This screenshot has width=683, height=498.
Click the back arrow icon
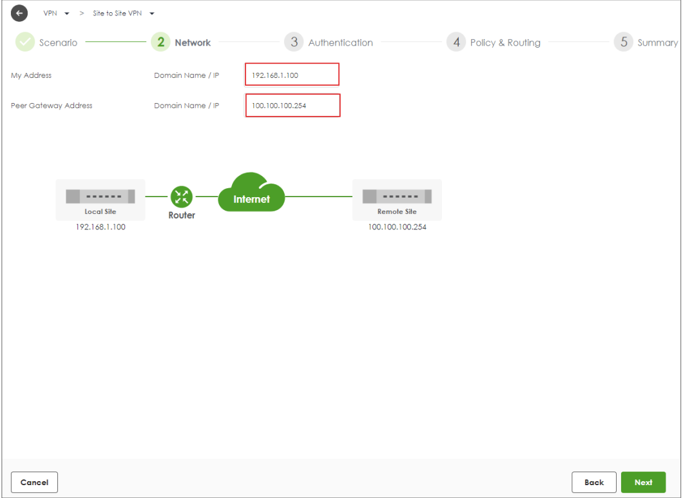click(x=19, y=14)
